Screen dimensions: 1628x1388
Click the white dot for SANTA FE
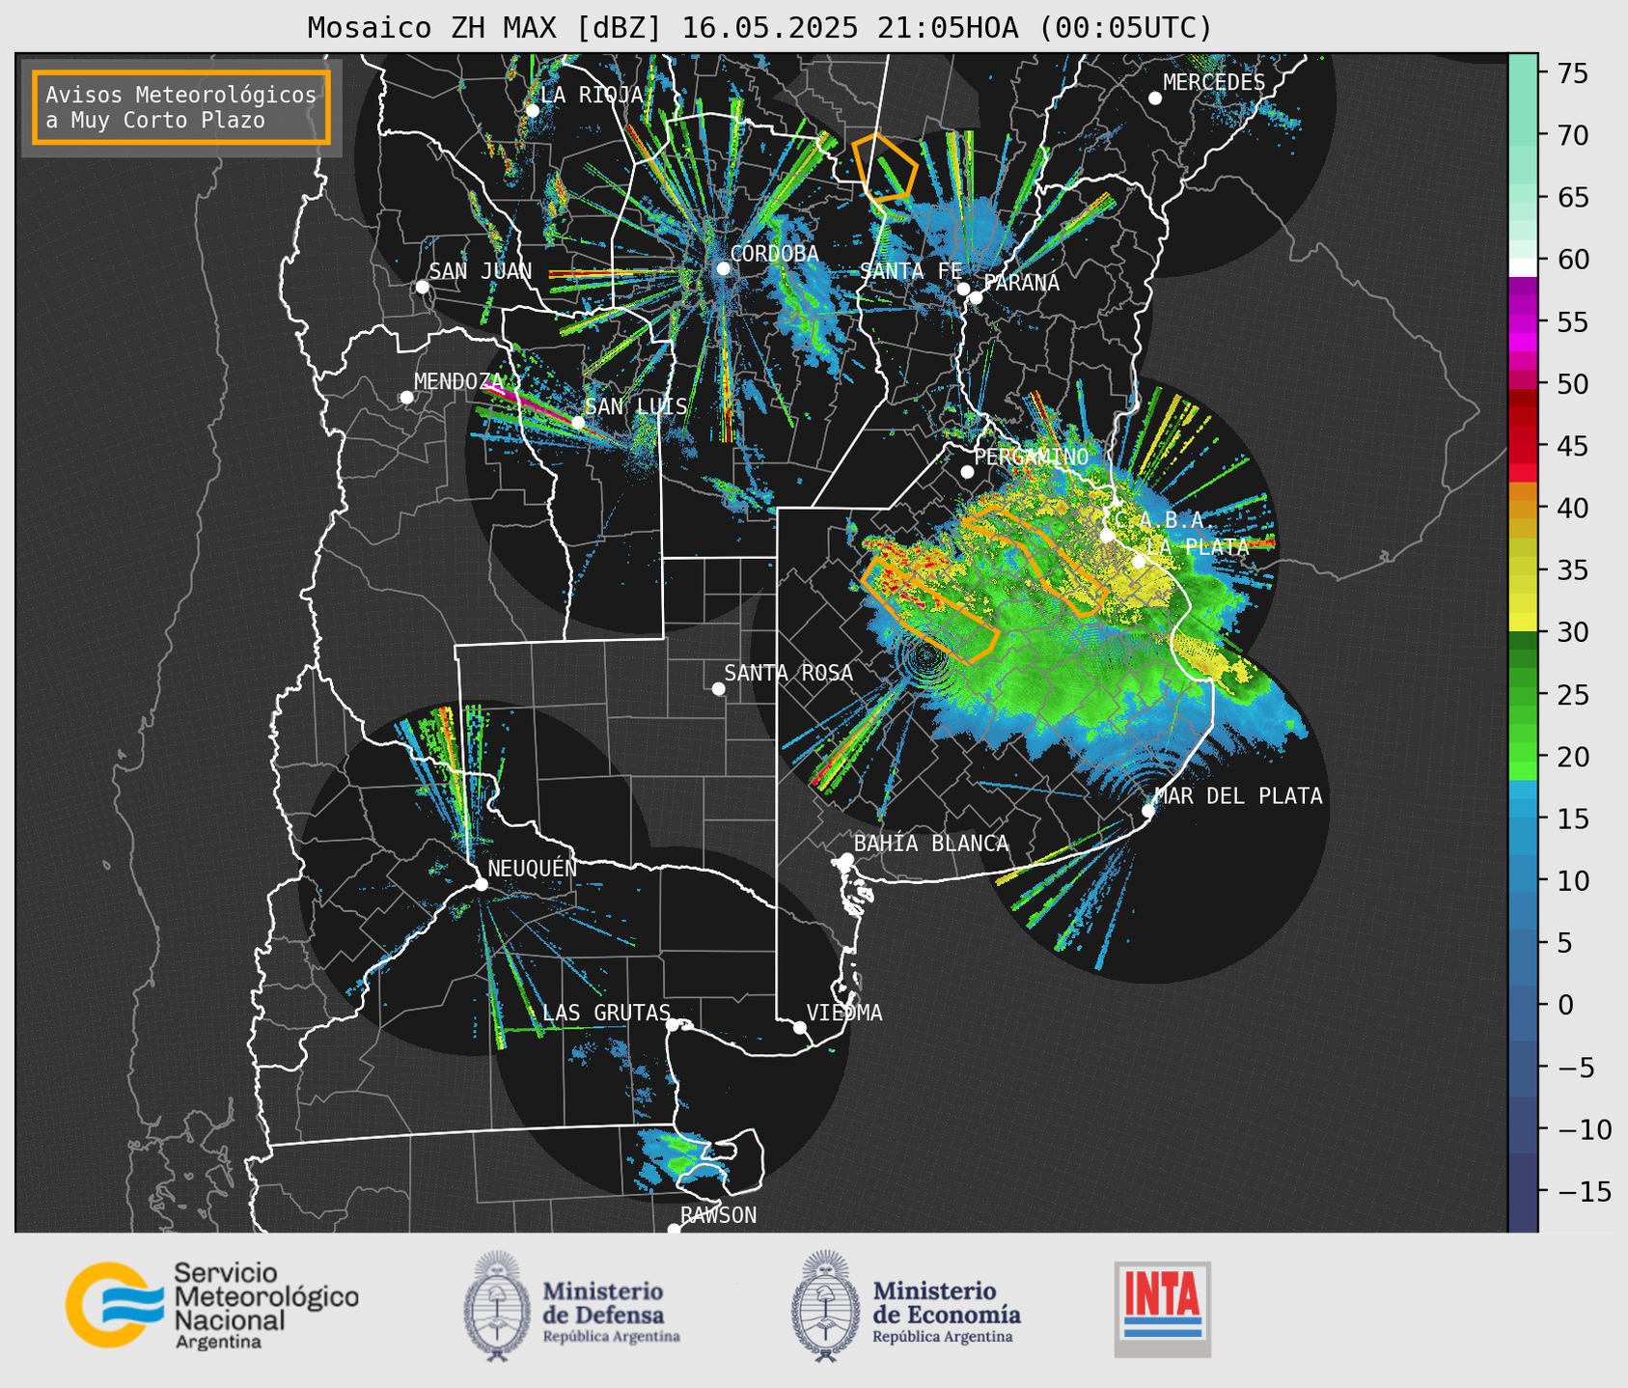pos(963,289)
